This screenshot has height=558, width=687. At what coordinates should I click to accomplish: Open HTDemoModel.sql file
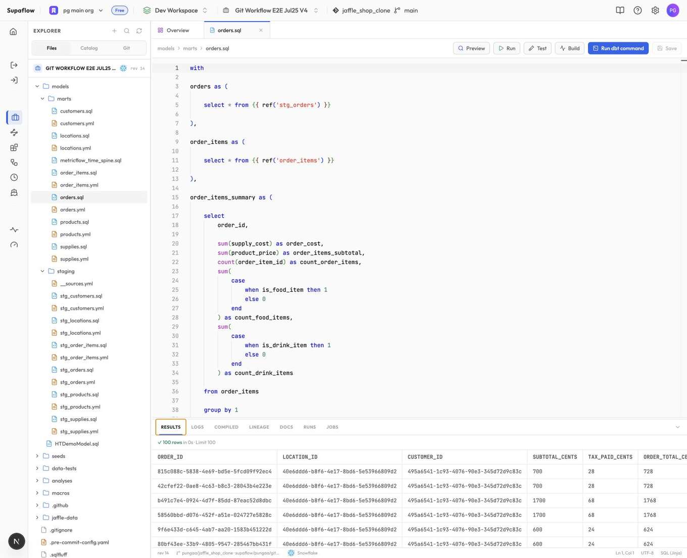coord(77,444)
